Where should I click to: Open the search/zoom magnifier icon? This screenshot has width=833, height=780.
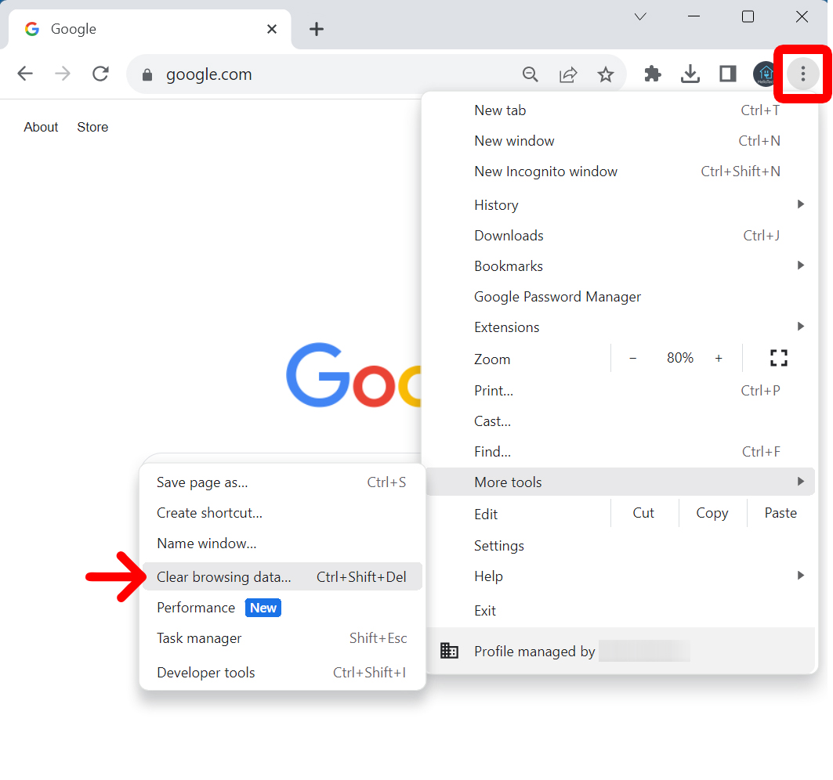click(531, 73)
